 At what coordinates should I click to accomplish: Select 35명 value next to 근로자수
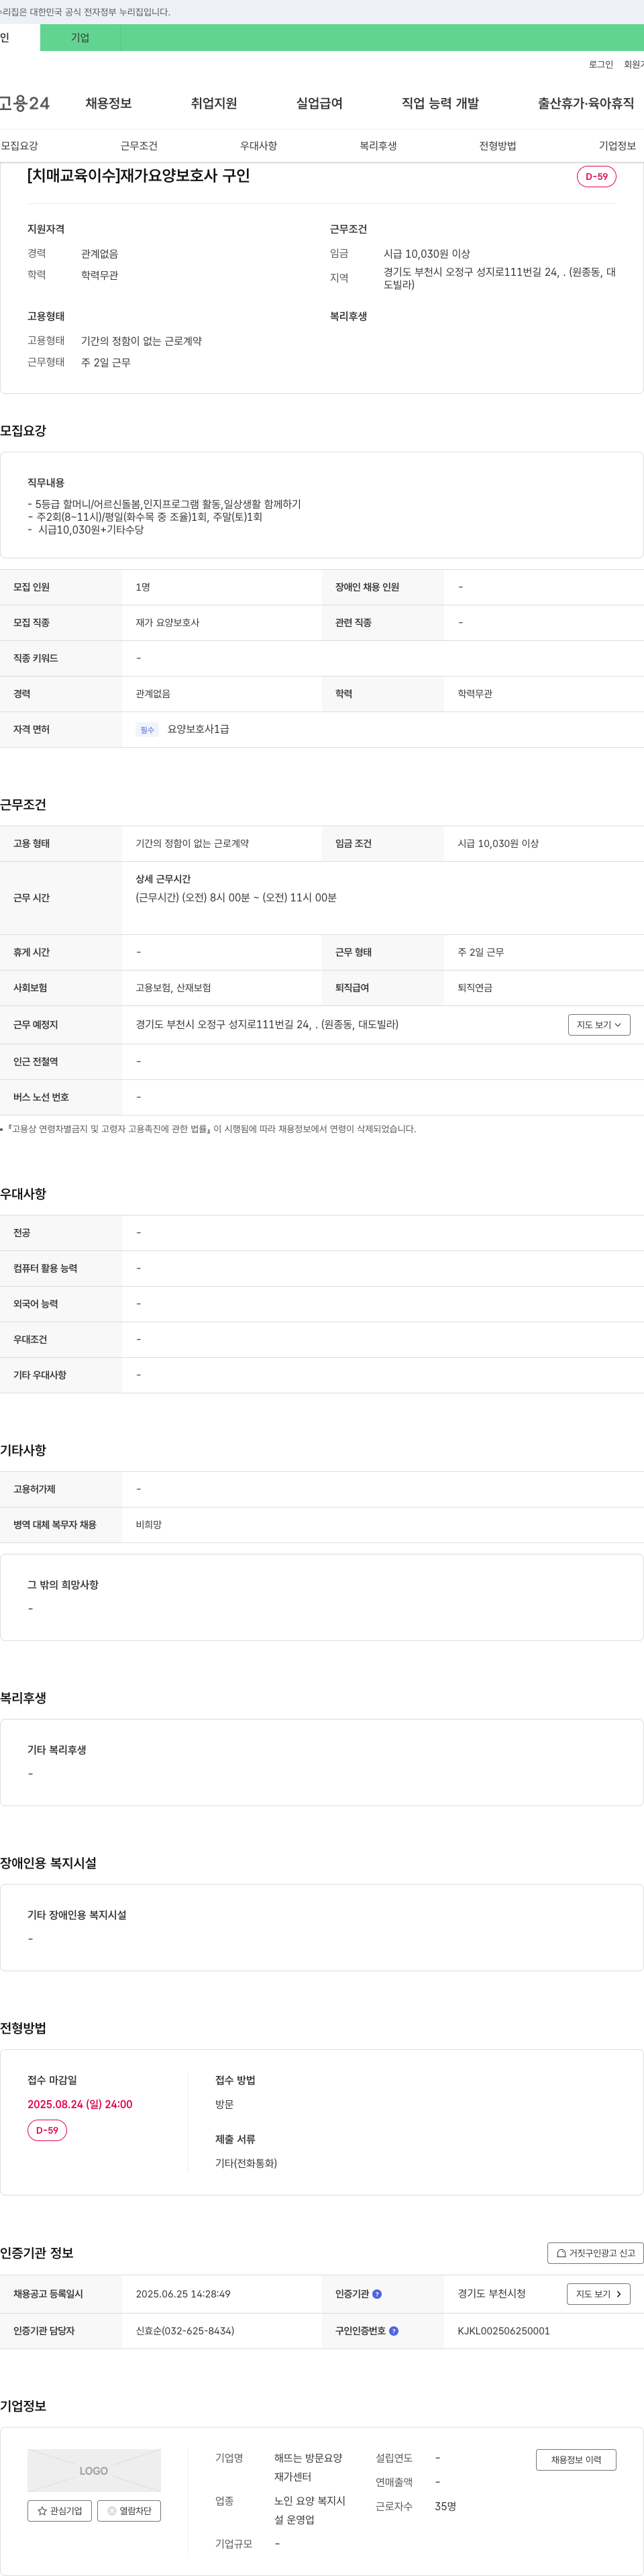pyautogui.click(x=445, y=2506)
